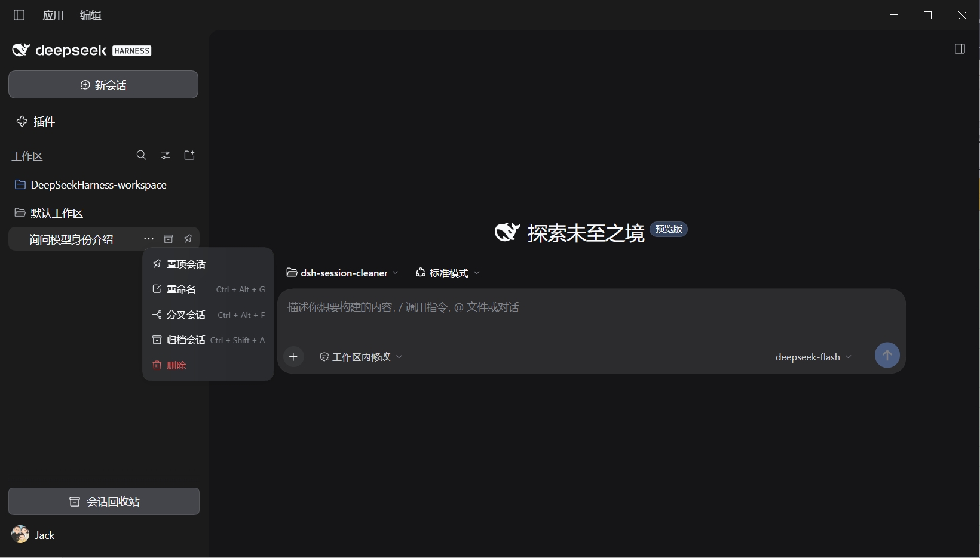Viewport: 980px width, 558px height.
Task: Open the 应用 menu
Action: click(53, 16)
